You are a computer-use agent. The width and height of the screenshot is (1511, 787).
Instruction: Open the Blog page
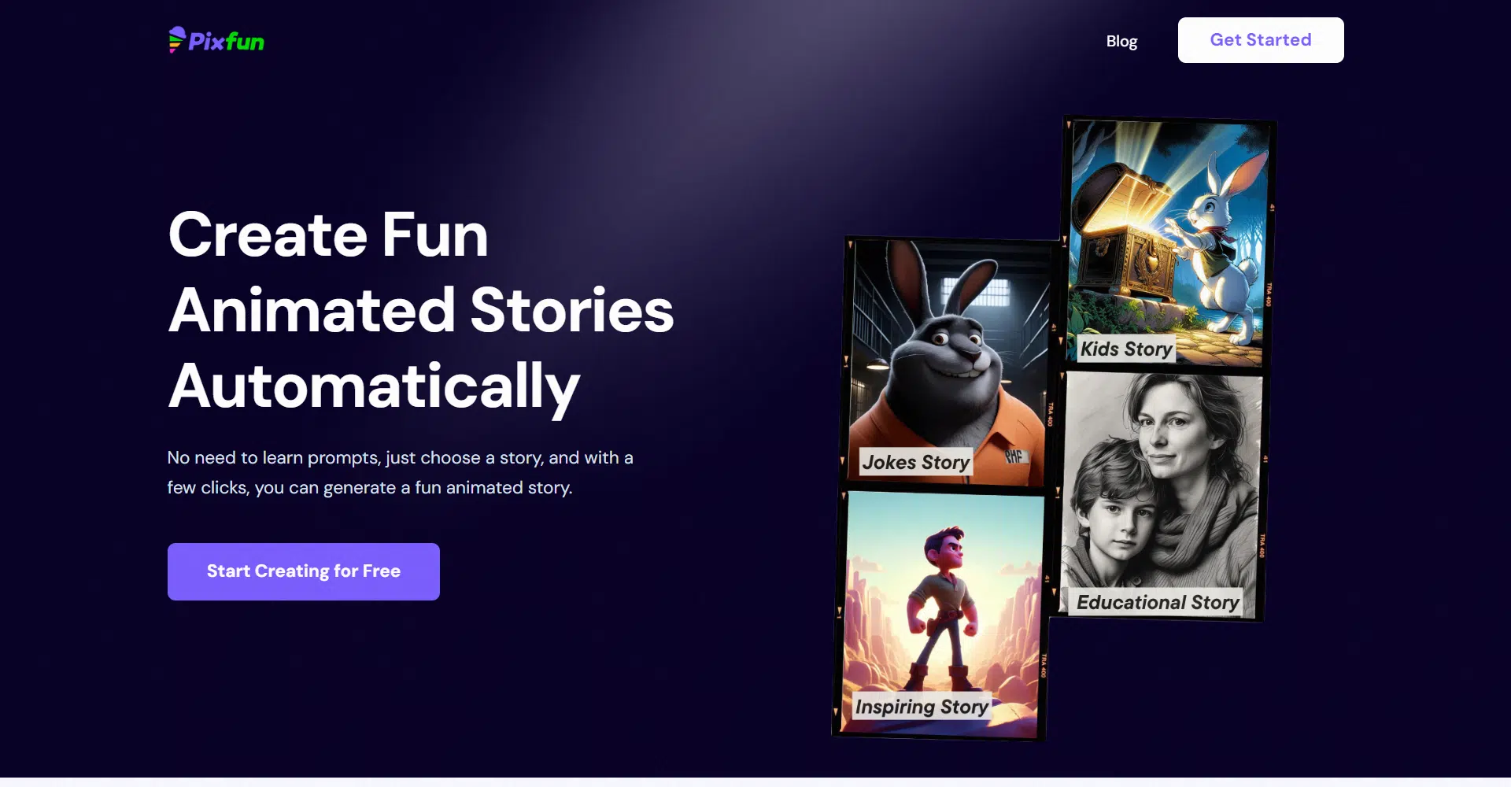tap(1121, 41)
